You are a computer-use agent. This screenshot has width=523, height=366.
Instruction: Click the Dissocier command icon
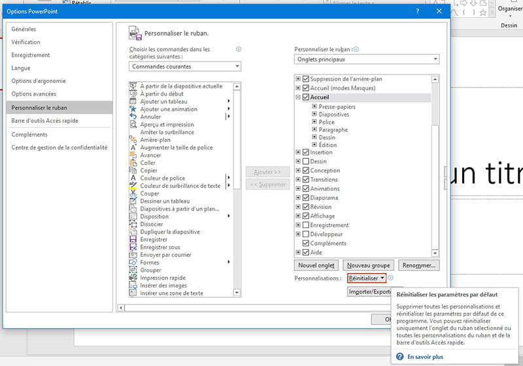pos(133,224)
